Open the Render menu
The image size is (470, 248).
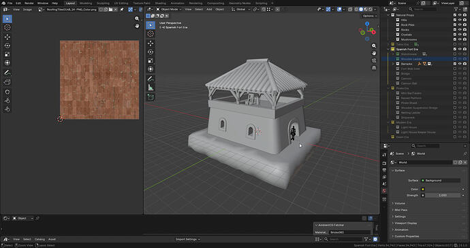(29, 3)
